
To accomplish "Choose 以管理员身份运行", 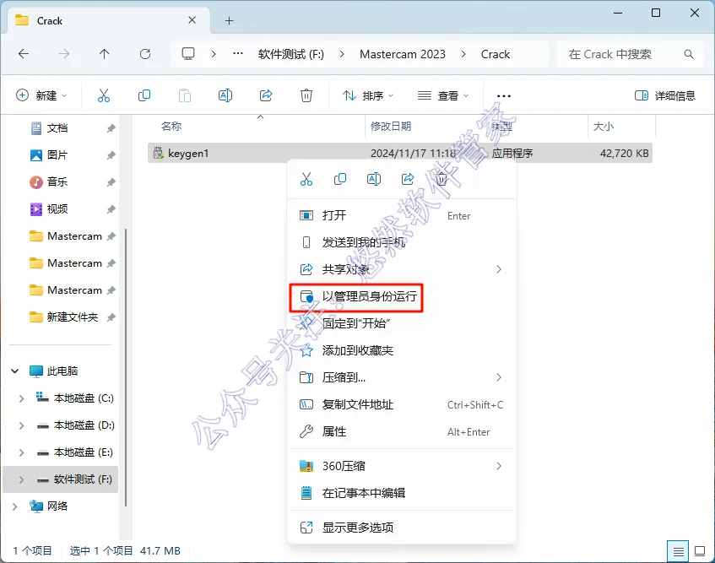I will tap(402, 296).
